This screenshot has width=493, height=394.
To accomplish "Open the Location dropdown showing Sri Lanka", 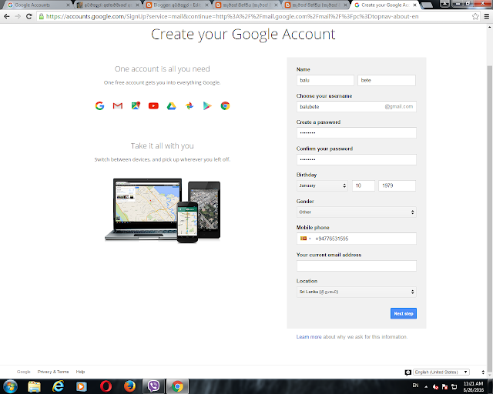I will 356,292.
